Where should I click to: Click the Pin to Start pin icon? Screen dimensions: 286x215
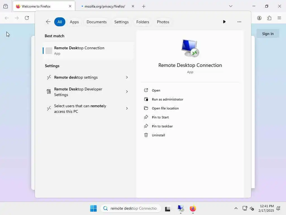146,117
